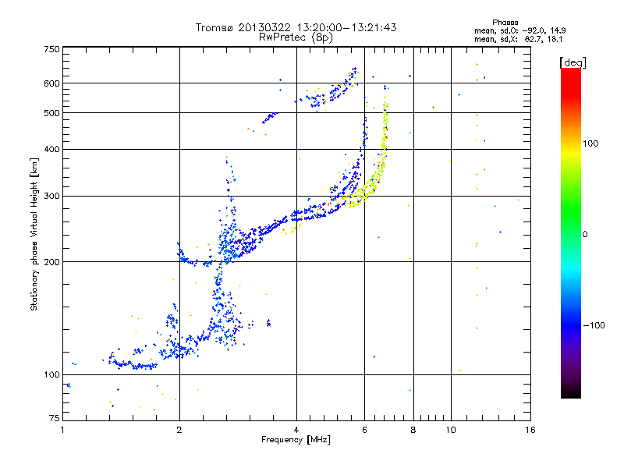Screen dimensions: 624x468
Task: Click the "16" MHz frequency axis label
Action: click(x=530, y=430)
